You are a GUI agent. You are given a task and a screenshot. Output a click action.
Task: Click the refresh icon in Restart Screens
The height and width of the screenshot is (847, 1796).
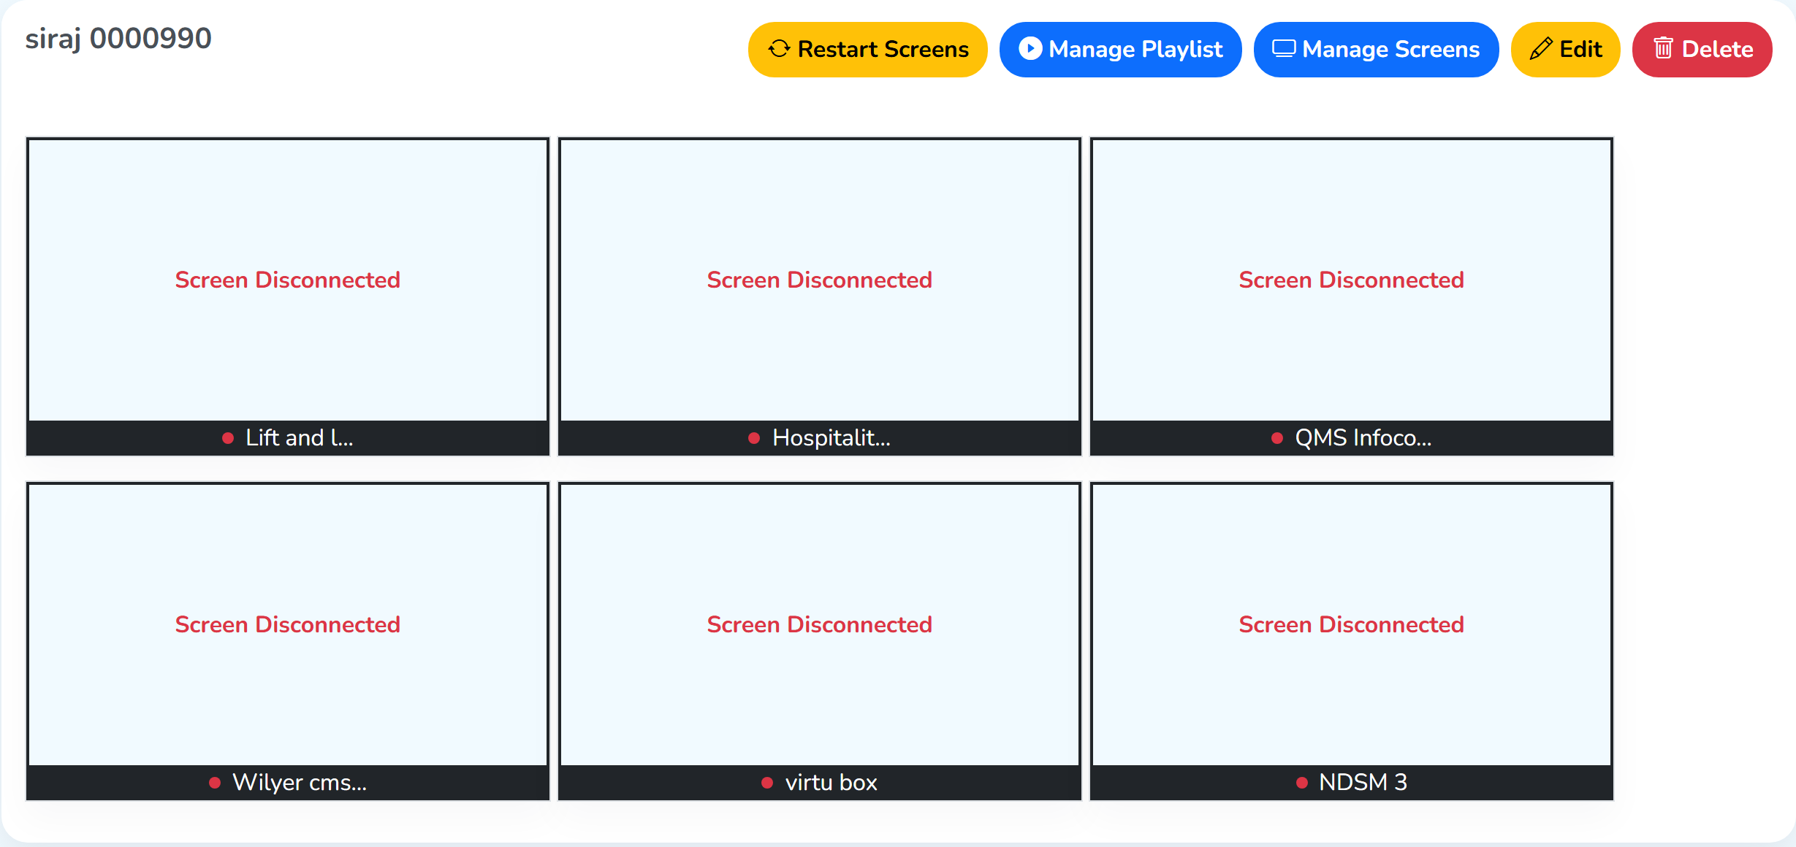(779, 49)
